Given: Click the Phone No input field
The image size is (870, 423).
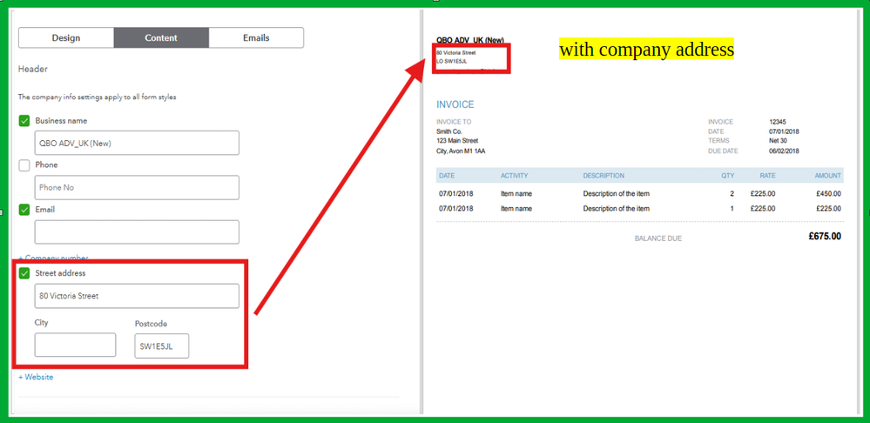Looking at the screenshot, I should click(137, 187).
